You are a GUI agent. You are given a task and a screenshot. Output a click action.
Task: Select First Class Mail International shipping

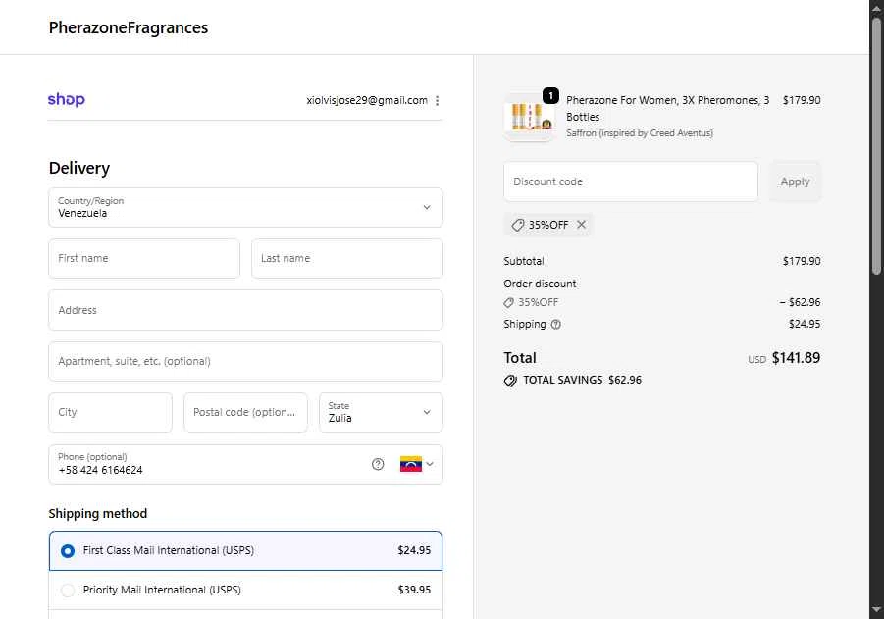point(246,550)
